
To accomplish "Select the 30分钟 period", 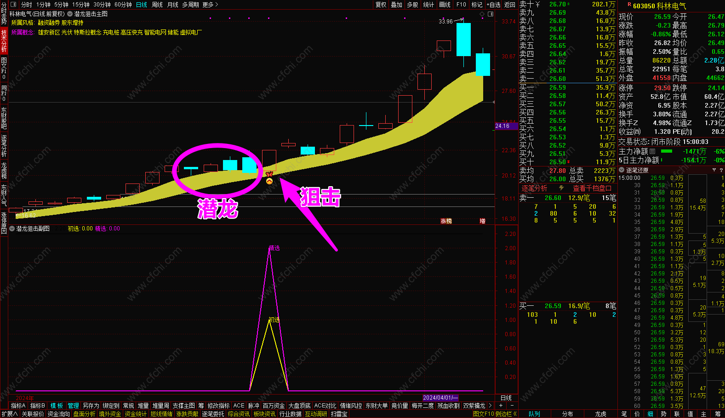I will pos(102,5).
